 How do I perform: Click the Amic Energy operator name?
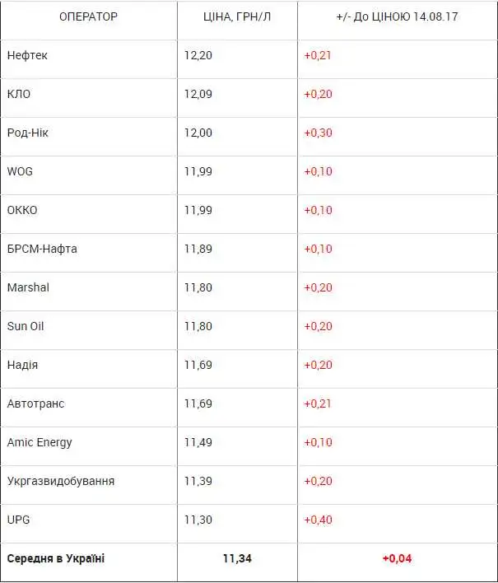40,442
